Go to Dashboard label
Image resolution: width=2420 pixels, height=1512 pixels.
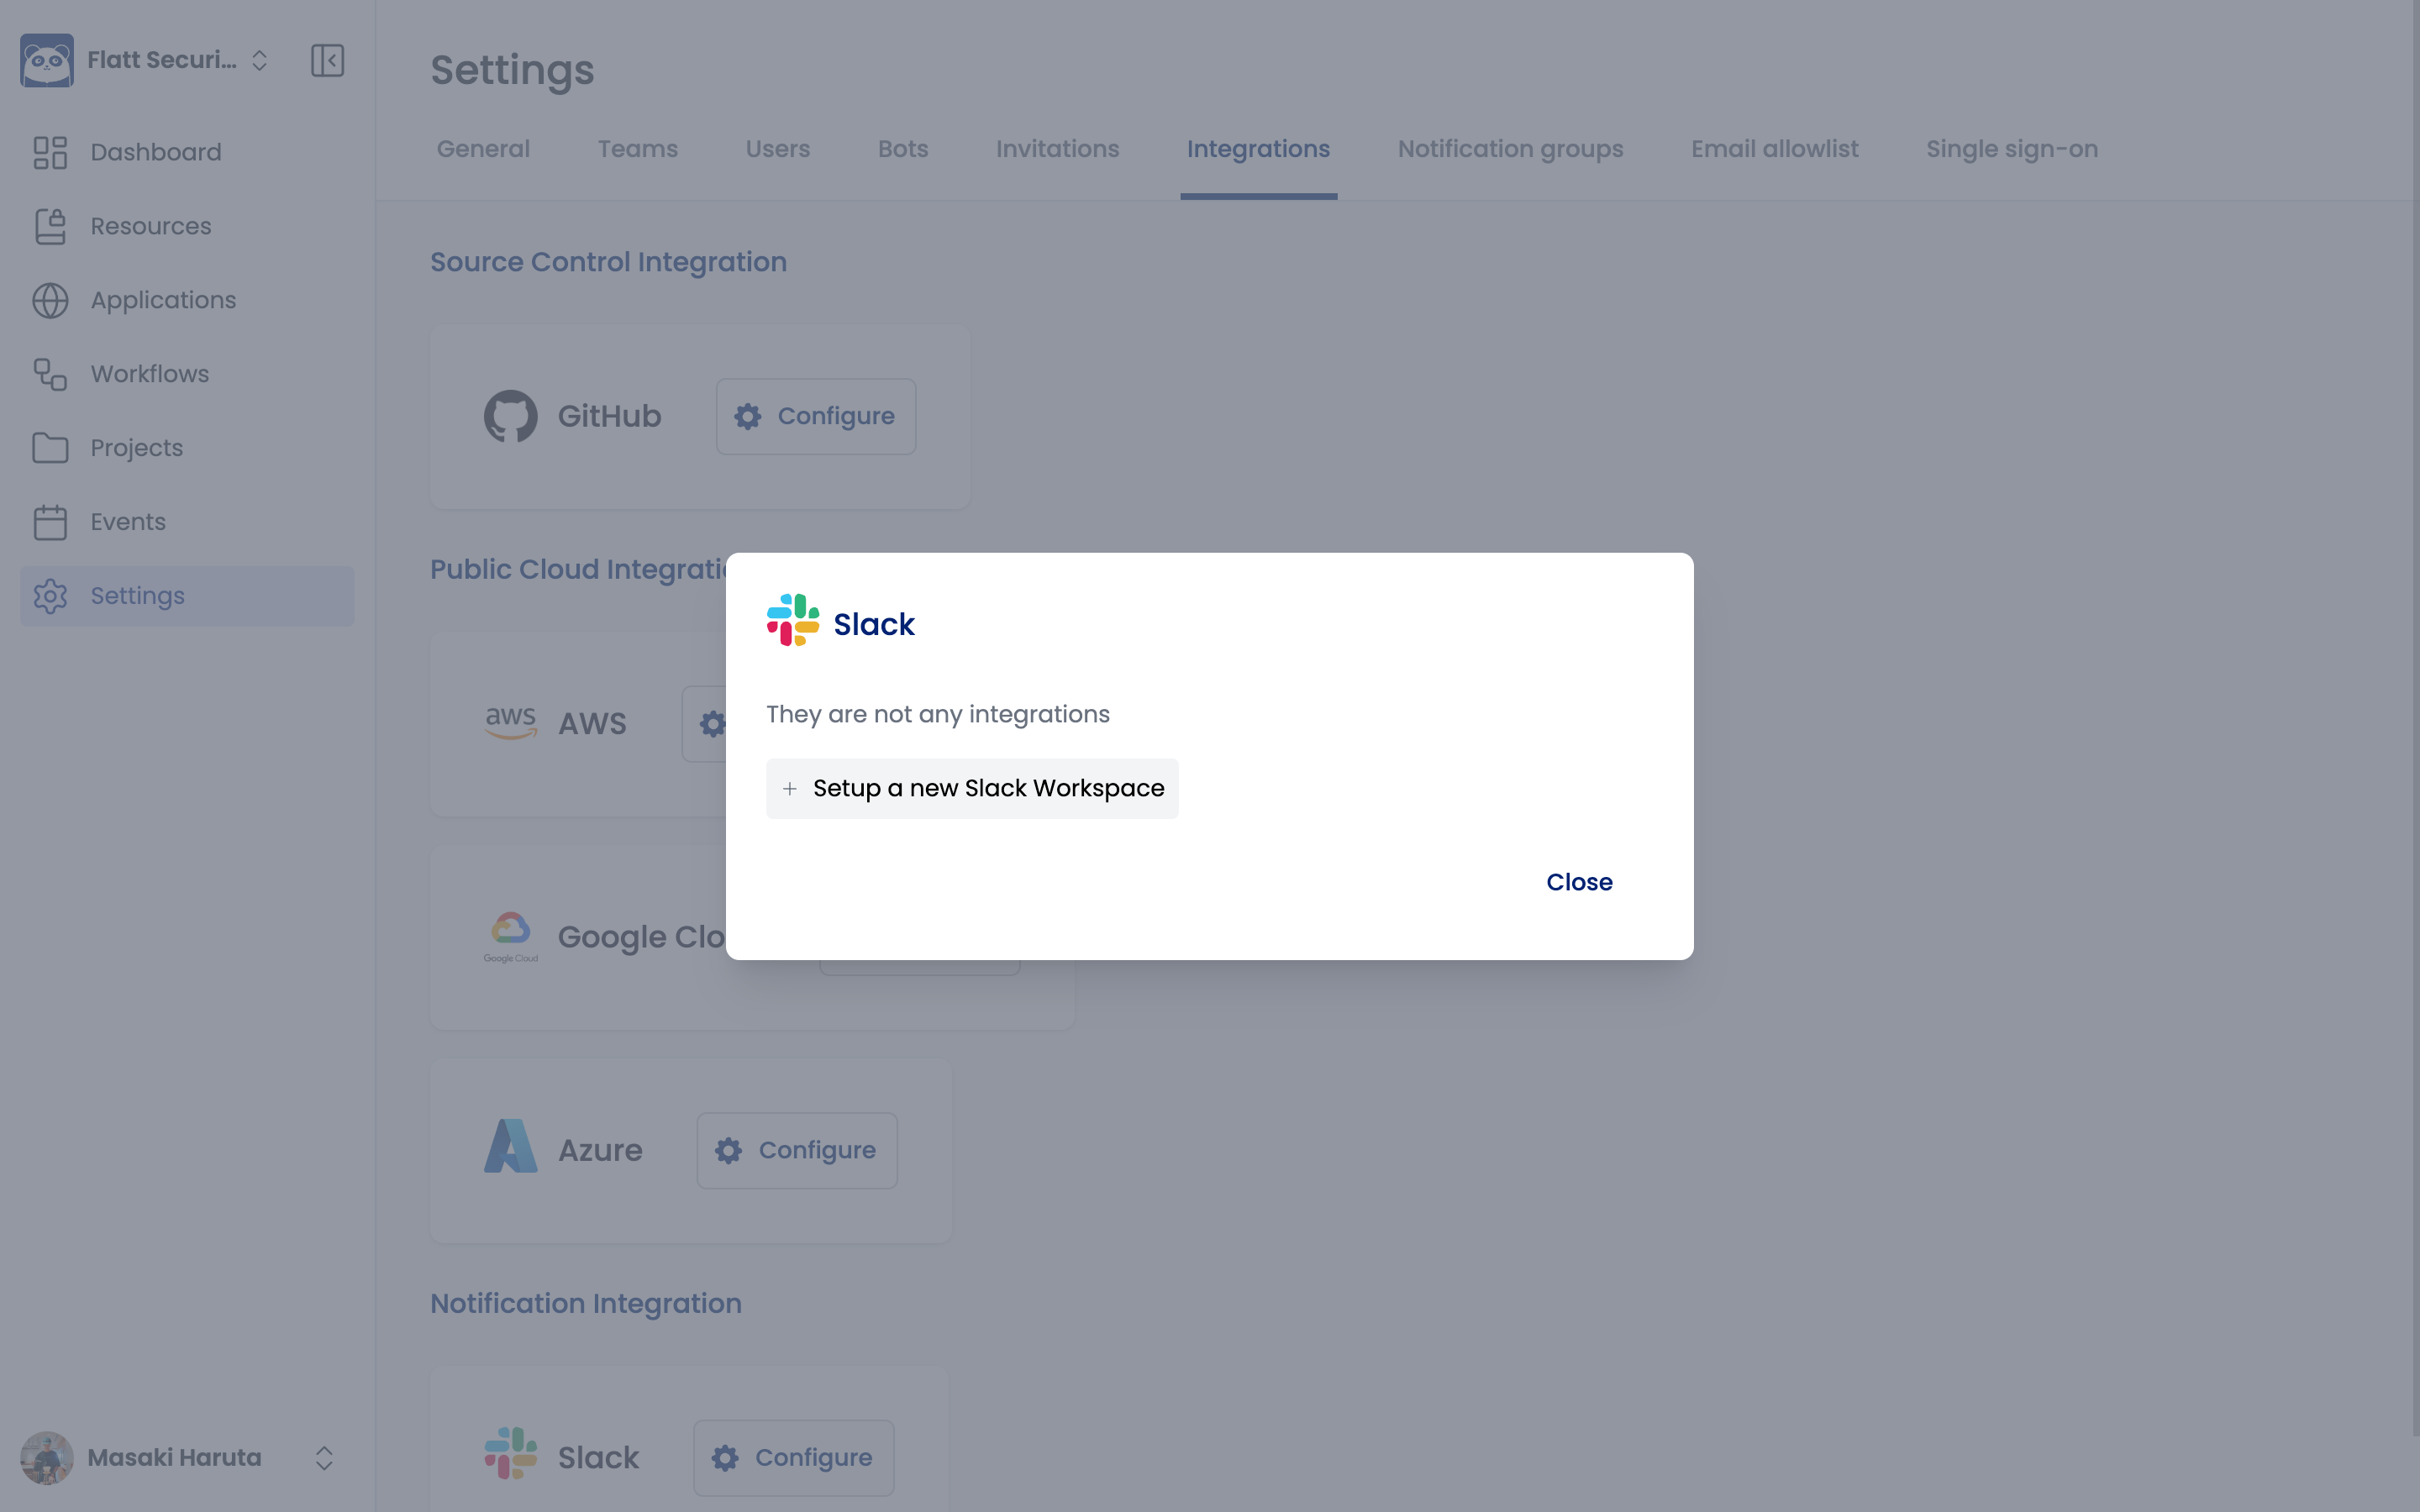click(x=156, y=152)
